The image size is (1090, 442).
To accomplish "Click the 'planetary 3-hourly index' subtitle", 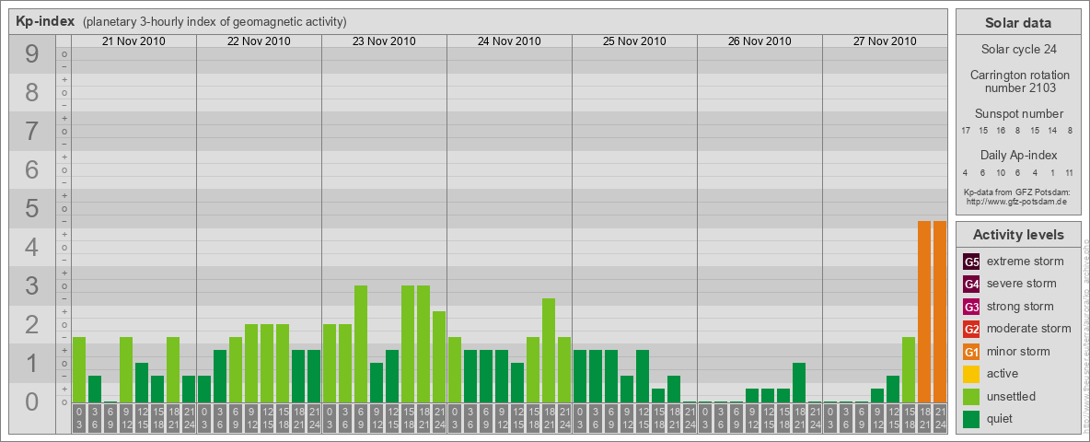I will pos(215,22).
